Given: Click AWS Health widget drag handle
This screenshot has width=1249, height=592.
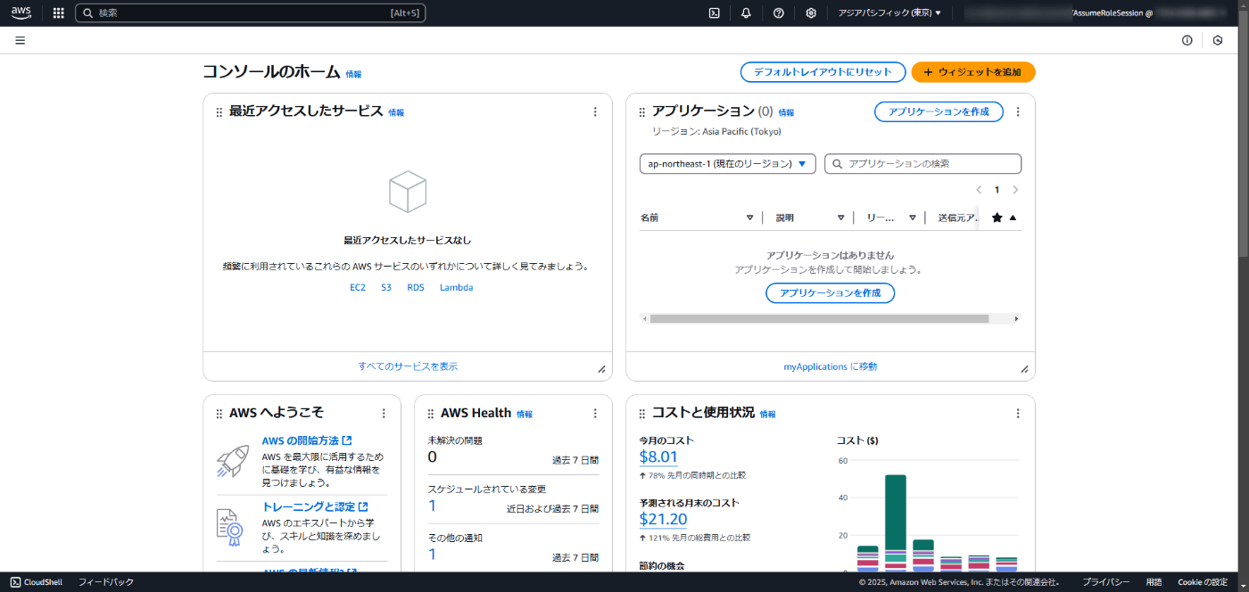Looking at the screenshot, I should click(x=431, y=414).
